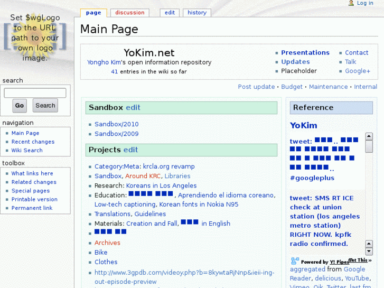Open Low-tech captioning link

click(125, 205)
